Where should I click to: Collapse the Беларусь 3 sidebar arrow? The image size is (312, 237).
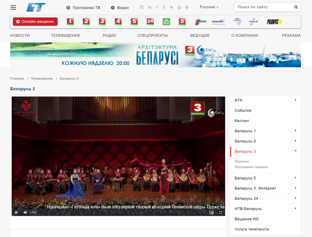point(296,151)
